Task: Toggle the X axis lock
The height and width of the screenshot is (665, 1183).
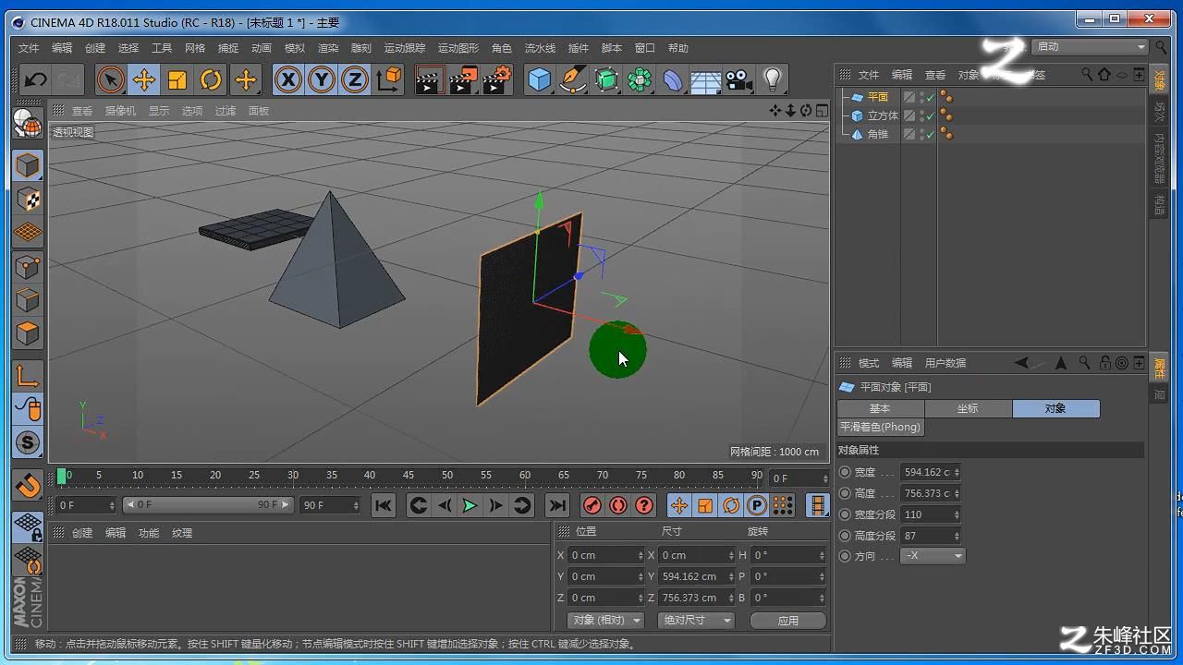Action: [288, 80]
